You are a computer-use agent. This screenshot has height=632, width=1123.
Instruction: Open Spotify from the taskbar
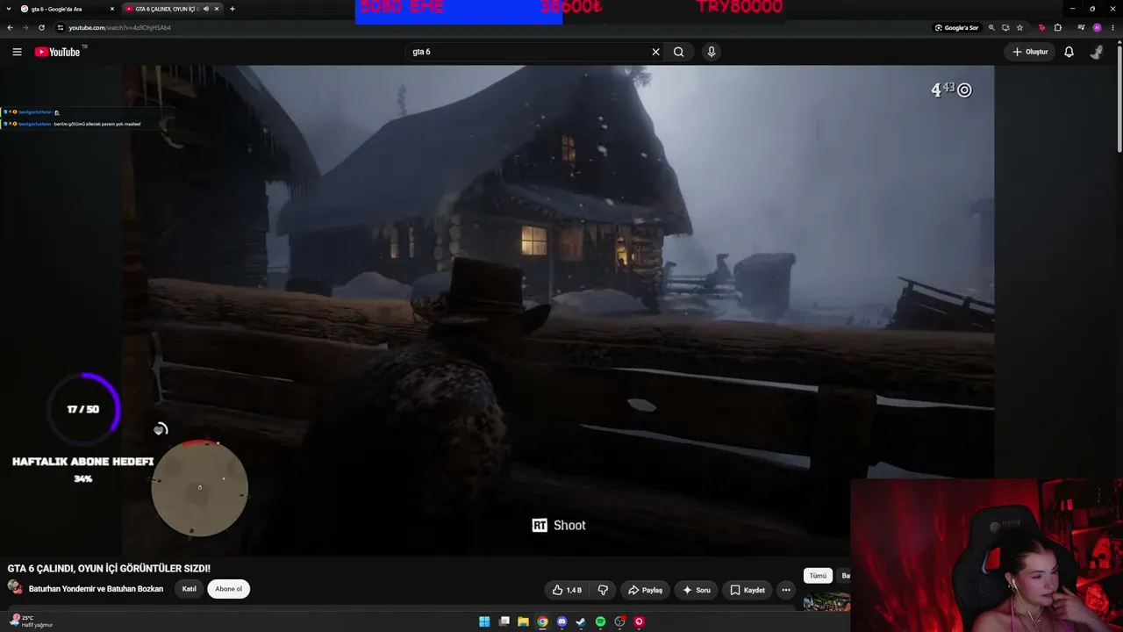point(600,621)
